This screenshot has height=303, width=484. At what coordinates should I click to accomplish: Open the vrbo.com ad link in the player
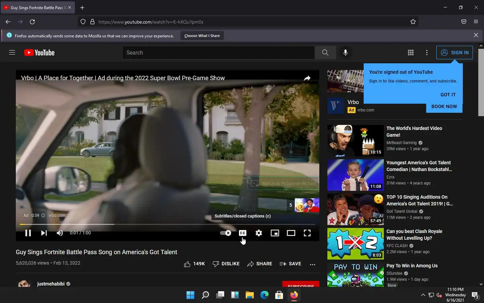coord(59,215)
